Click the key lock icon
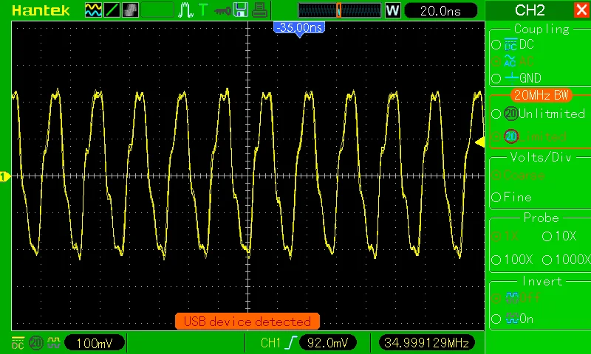Viewport: 591px width, 354px height. pyautogui.click(x=222, y=10)
